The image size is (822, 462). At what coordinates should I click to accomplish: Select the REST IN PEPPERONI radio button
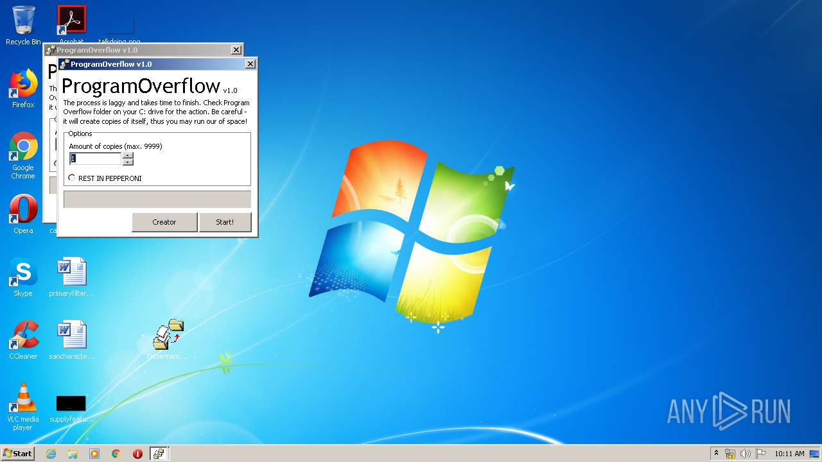coord(72,178)
